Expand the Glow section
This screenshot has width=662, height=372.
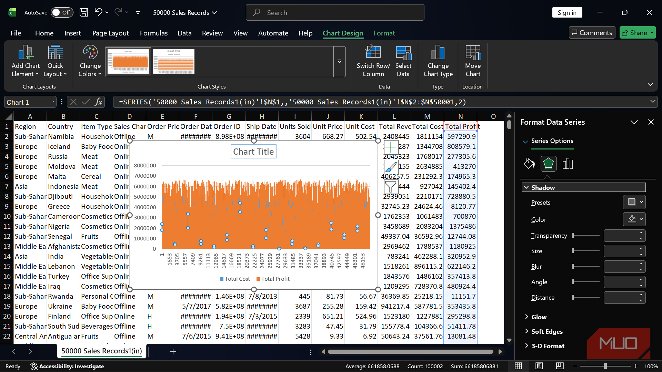(539, 317)
